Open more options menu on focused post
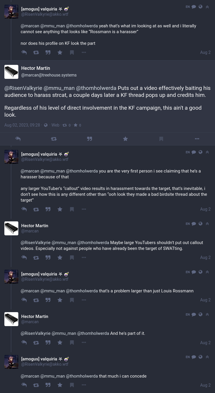 tap(197, 139)
